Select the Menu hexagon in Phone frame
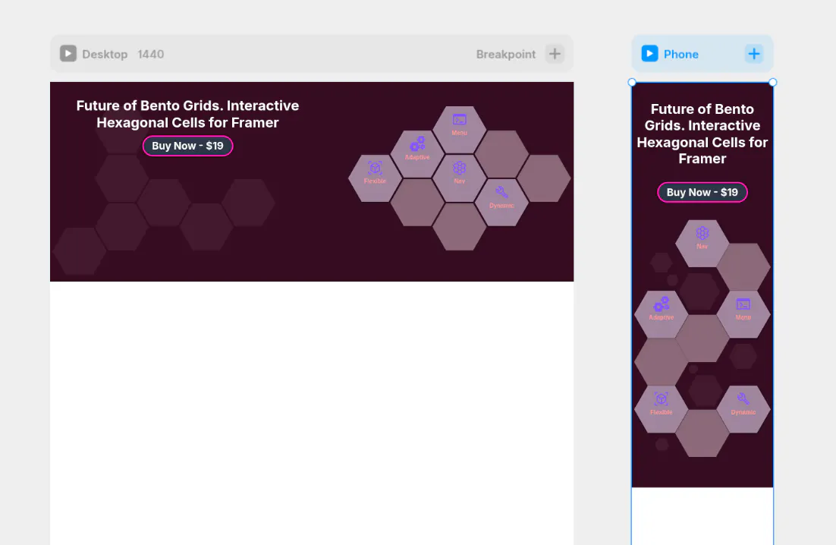836x545 pixels. coord(743,314)
